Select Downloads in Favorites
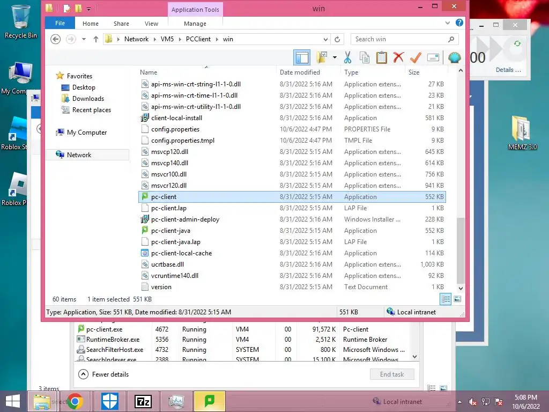This screenshot has height=412, width=549. [x=88, y=99]
